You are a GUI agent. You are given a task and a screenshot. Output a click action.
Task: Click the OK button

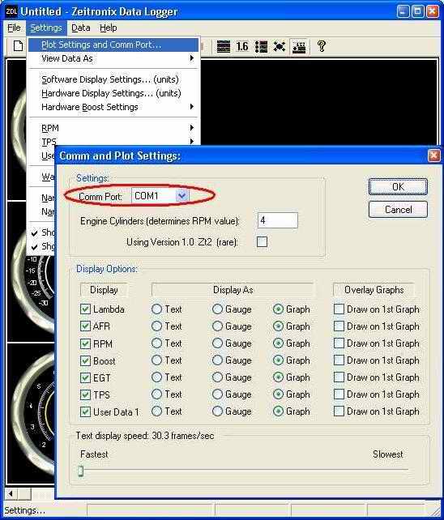398,187
